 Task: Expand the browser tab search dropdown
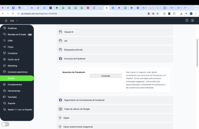tap(196, 8)
